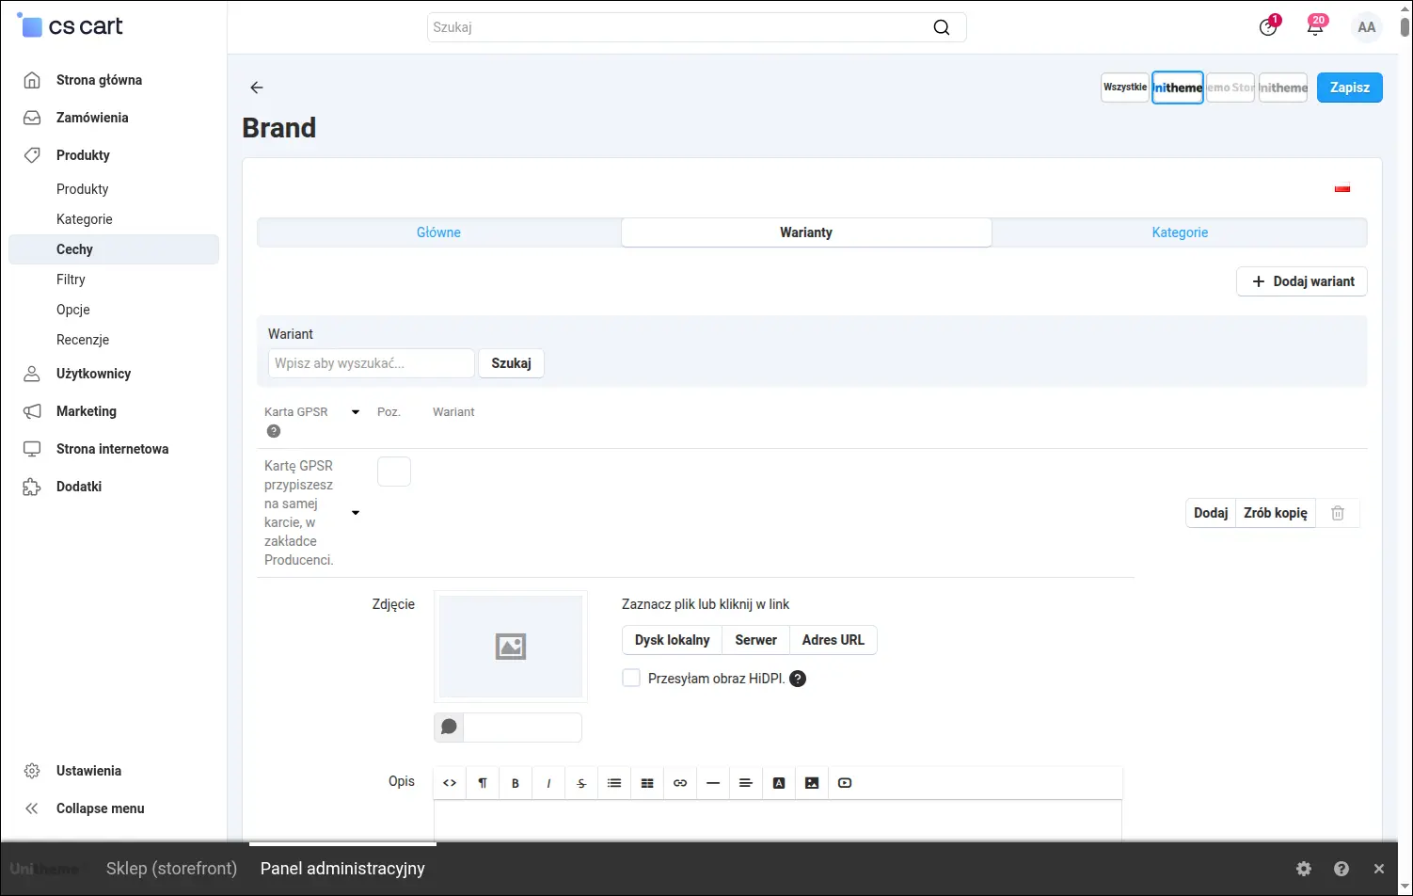1413x896 pixels.
Task: Open text alignment options in editor
Action: [x=746, y=783]
